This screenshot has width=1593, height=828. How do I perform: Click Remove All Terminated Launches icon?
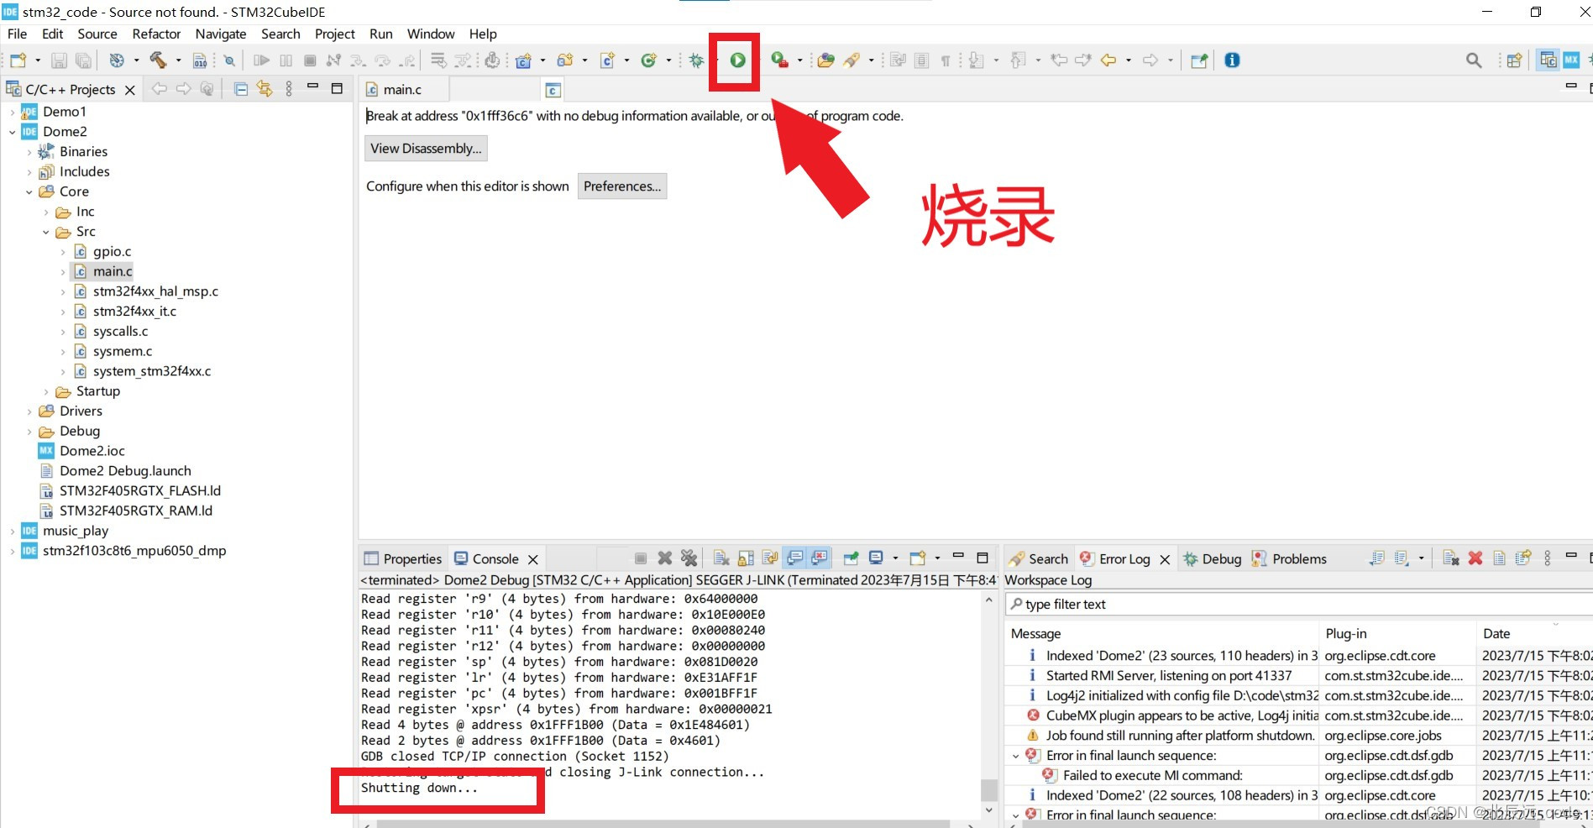tap(689, 558)
